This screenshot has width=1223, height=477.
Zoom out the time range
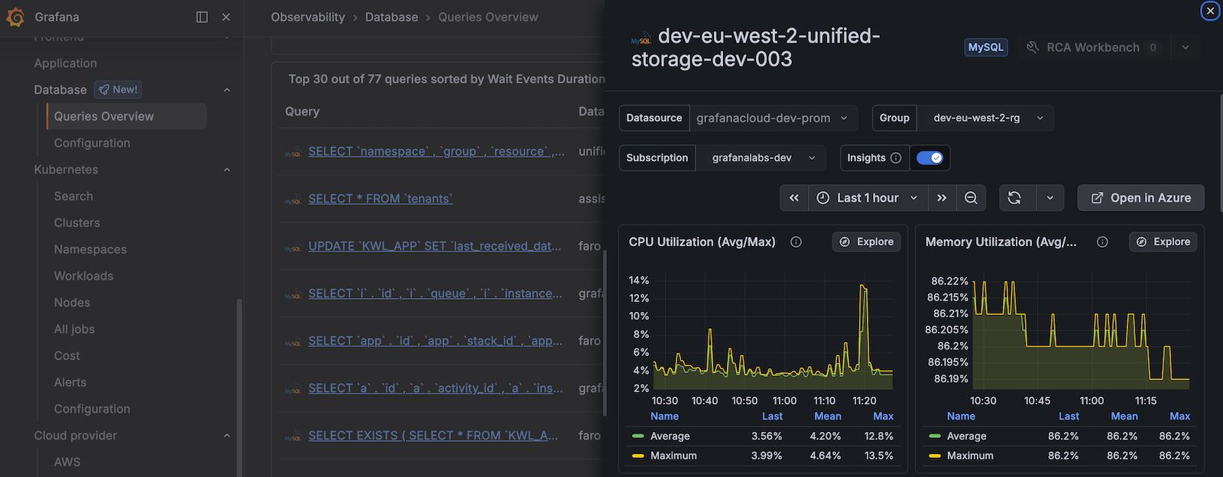click(971, 198)
